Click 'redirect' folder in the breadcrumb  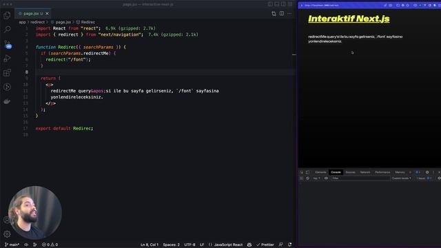[x=37, y=22]
